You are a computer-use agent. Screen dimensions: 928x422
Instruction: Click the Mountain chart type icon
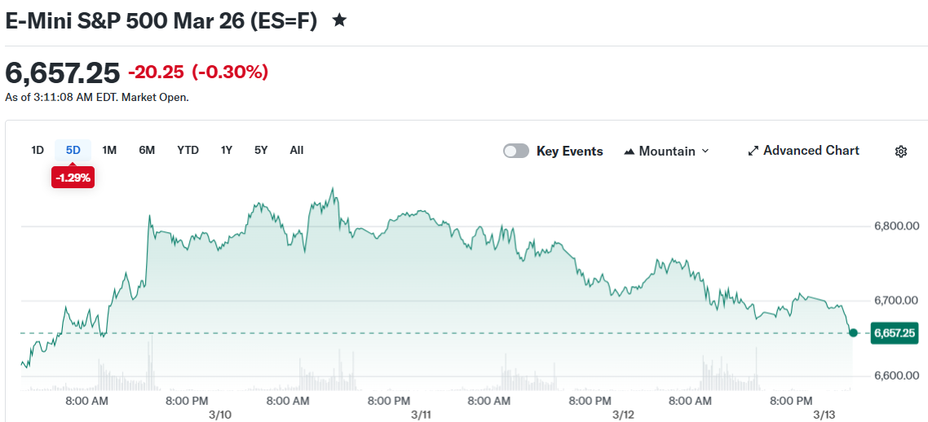tap(629, 152)
